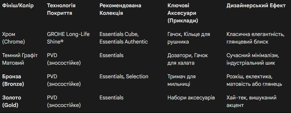Screen dimensions: 291x113
Task: Select the Essentials Cube, Essentials Authentic cell
Action: pos(124,38)
